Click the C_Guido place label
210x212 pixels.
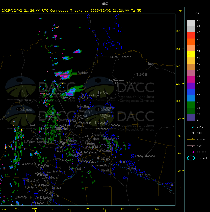click(31, 125)
